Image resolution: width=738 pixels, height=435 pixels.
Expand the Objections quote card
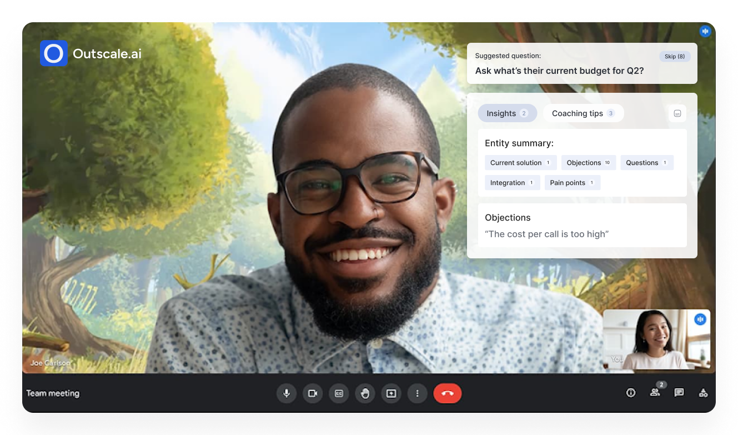coord(582,226)
